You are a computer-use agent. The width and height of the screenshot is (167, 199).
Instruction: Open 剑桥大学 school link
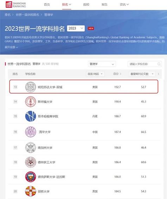(44, 191)
